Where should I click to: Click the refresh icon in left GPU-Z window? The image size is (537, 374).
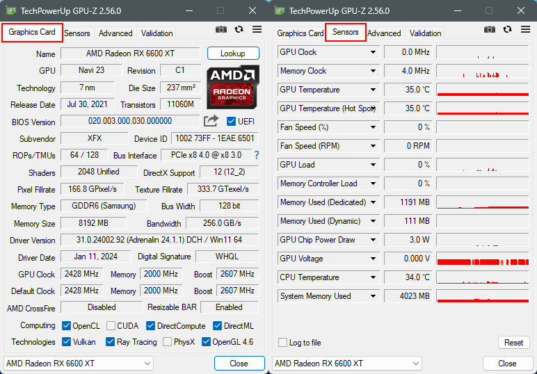(x=239, y=29)
